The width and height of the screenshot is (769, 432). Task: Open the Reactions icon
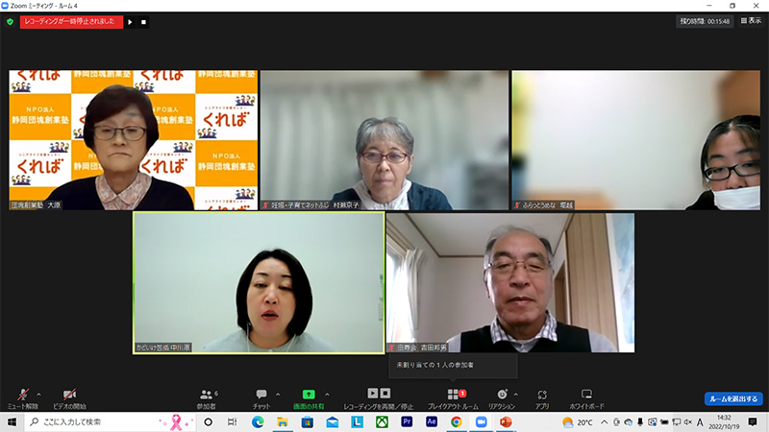click(x=502, y=395)
